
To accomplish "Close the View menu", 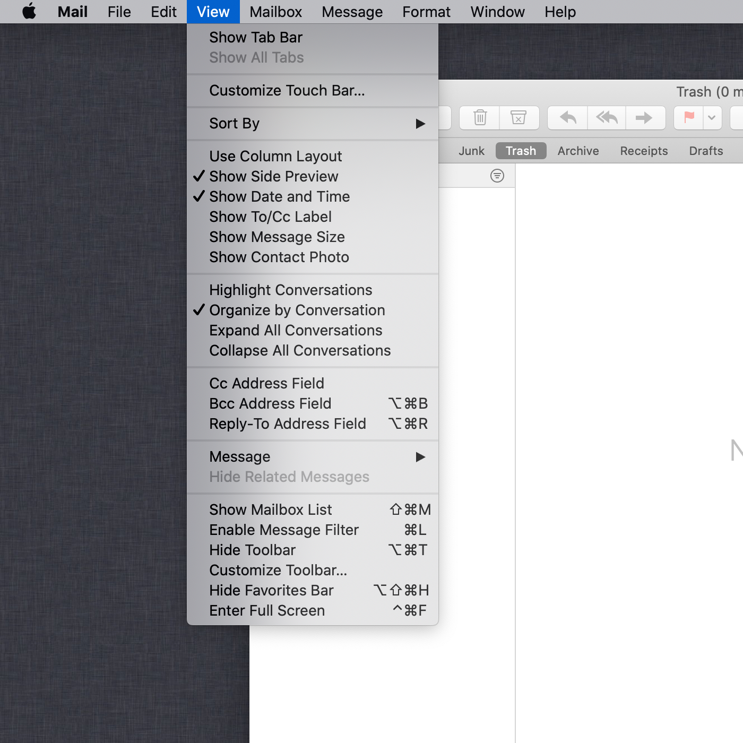I will pos(213,12).
